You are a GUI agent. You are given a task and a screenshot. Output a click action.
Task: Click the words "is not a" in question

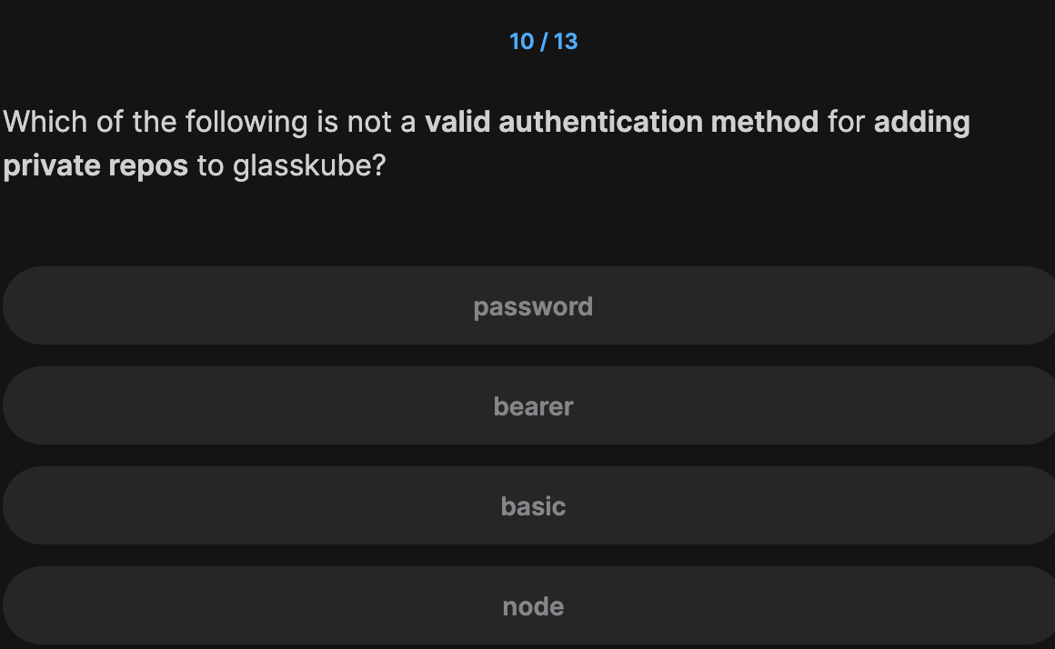pyautogui.click(x=367, y=122)
